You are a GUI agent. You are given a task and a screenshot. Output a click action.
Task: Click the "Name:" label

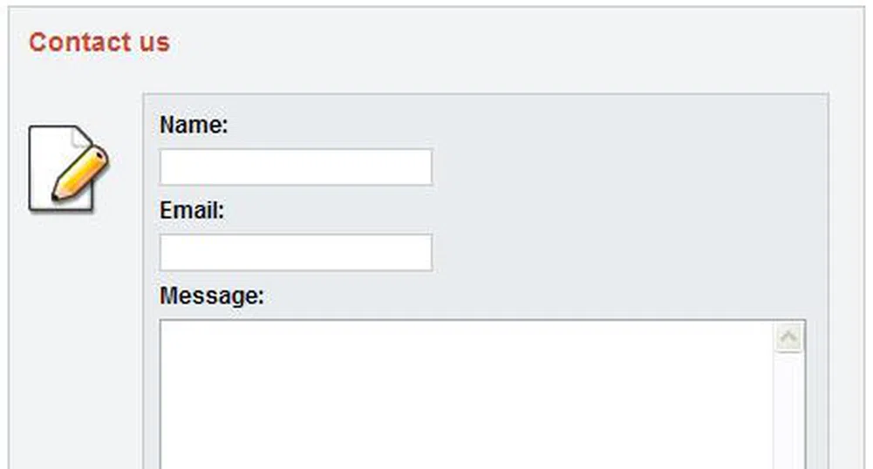(x=194, y=126)
